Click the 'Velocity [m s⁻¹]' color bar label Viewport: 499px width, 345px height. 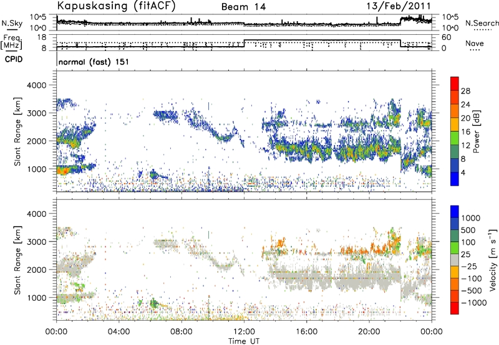pos(493,259)
